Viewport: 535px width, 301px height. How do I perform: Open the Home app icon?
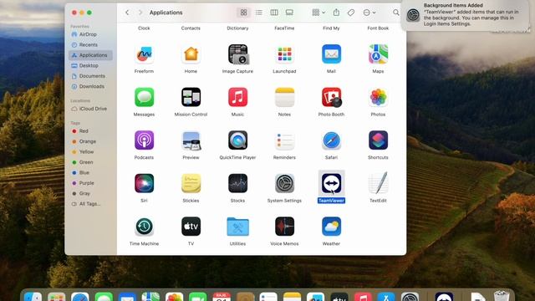(191, 54)
